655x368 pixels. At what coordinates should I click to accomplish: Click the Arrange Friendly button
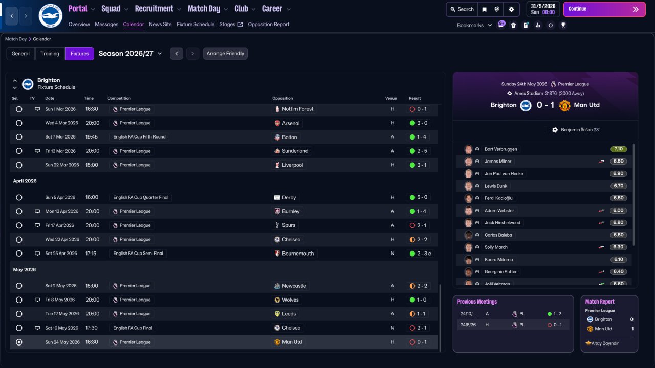[225, 54]
